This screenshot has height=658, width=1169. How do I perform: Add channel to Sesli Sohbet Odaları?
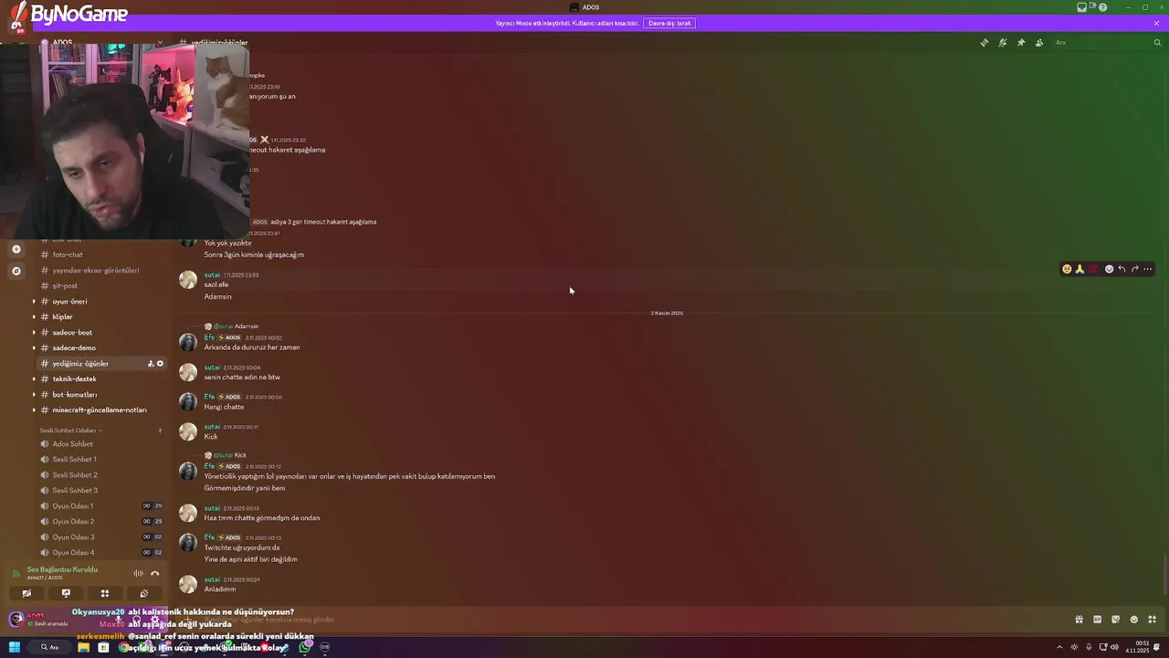(160, 430)
